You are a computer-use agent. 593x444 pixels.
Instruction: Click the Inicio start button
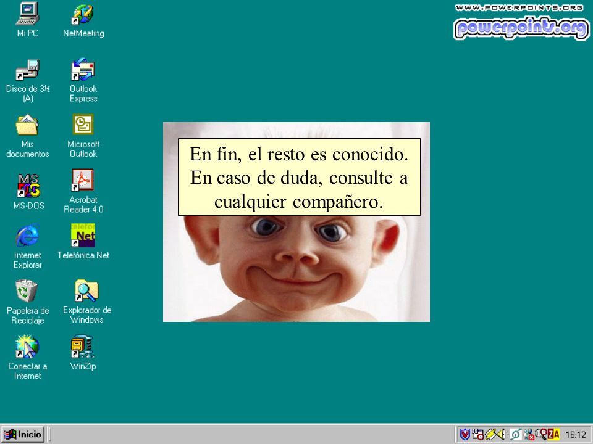tap(23, 434)
